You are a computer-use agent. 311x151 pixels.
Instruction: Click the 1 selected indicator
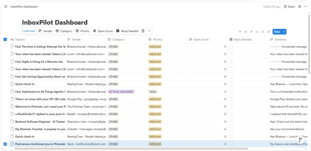28,31
